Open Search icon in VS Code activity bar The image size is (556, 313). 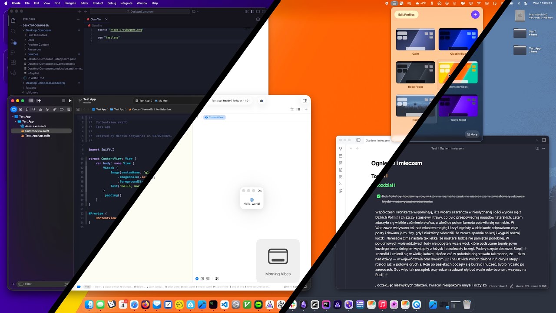pos(13,31)
